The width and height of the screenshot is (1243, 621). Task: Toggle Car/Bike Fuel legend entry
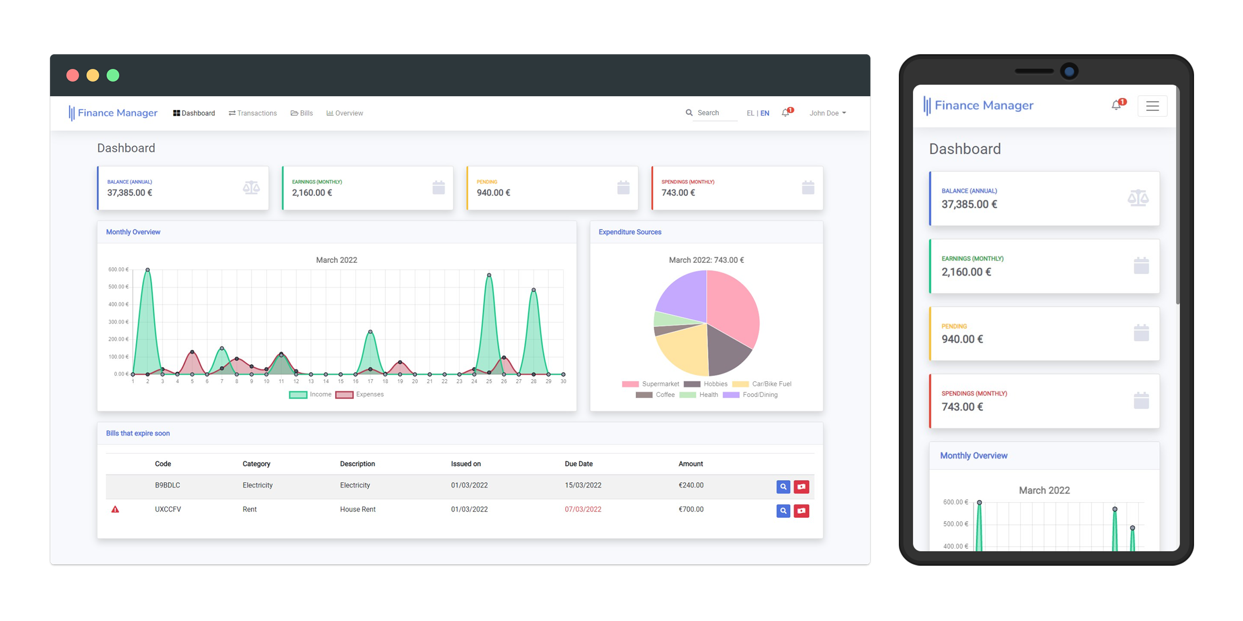[x=761, y=384]
